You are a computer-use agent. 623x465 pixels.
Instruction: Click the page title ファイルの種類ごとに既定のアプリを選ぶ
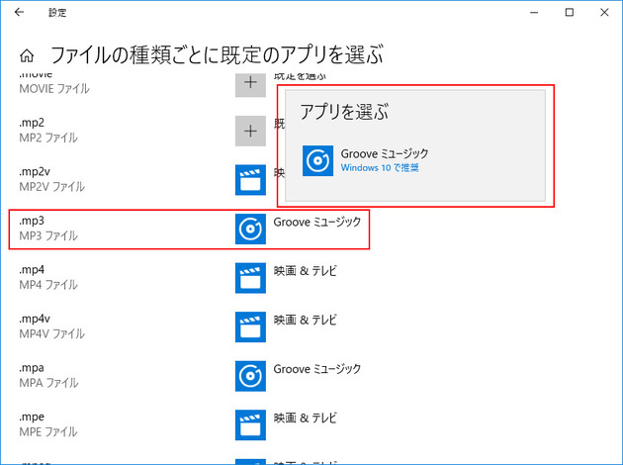pos(217,55)
